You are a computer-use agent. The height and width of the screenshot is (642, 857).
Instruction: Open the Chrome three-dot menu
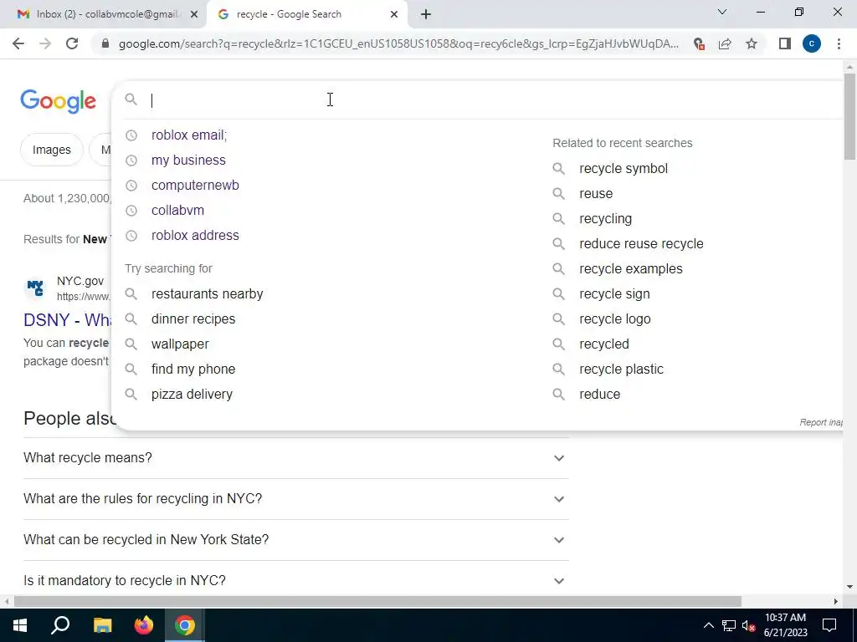point(839,43)
